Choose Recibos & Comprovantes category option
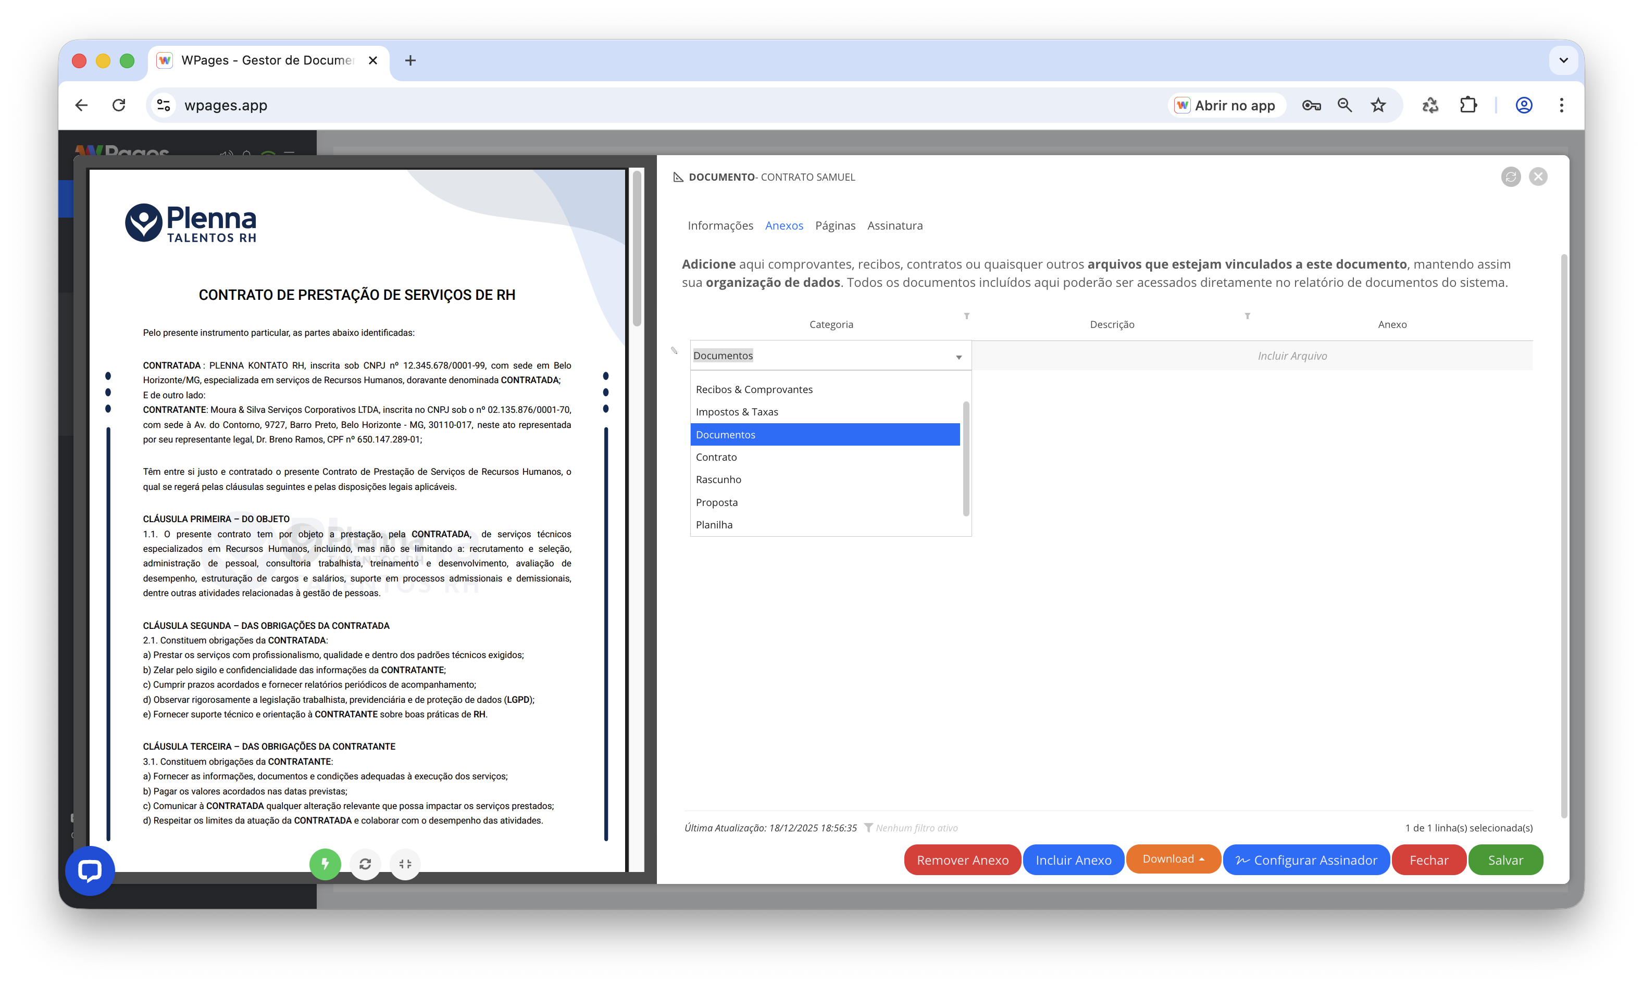This screenshot has width=1643, height=986. point(754,389)
